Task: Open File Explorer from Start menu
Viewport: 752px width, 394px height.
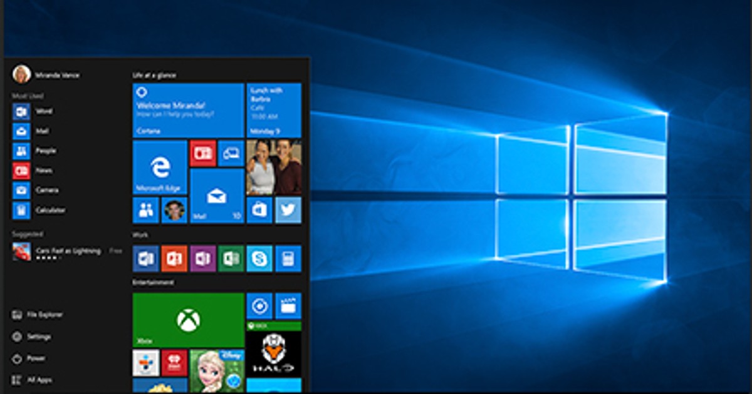Action: click(x=38, y=315)
